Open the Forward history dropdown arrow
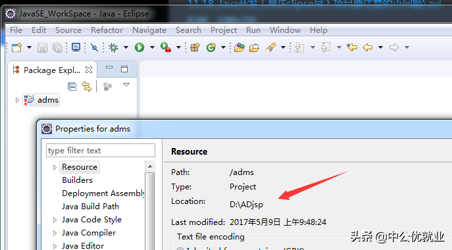The width and height of the screenshot is (452, 250). coord(407,47)
